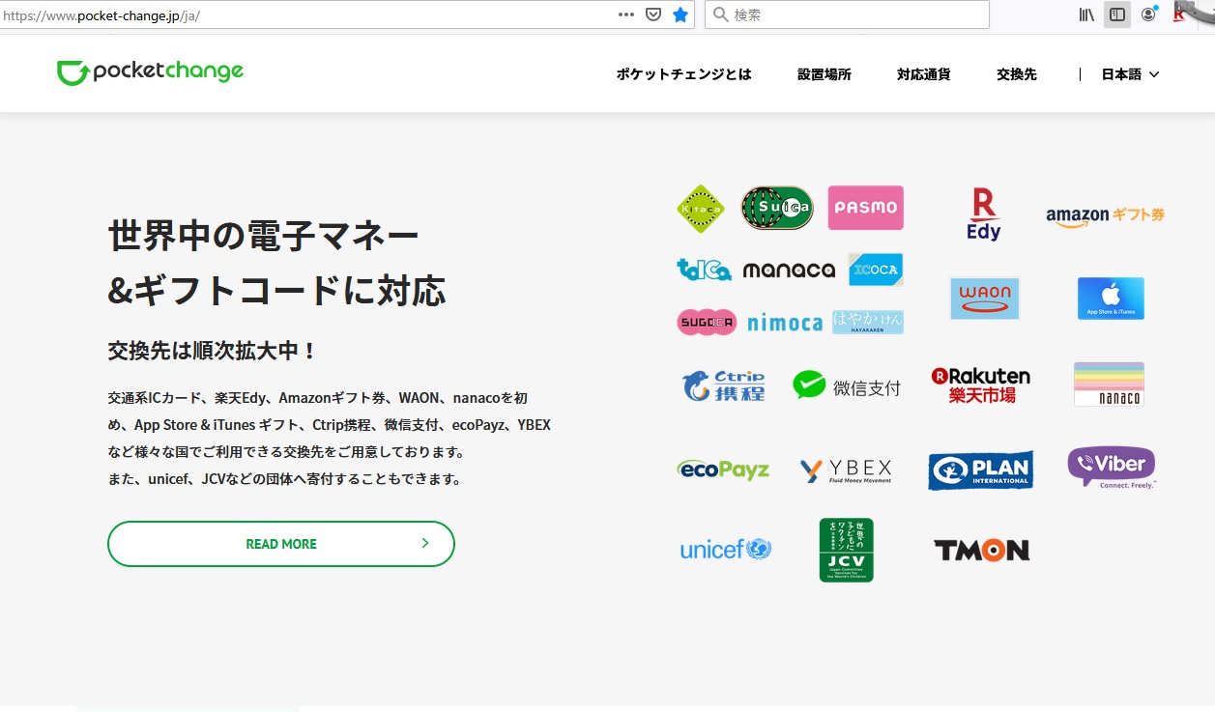This screenshot has height=712, width=1215.
Task: Click the 世界中の電子マネー heading
Action: click(264, 236)
